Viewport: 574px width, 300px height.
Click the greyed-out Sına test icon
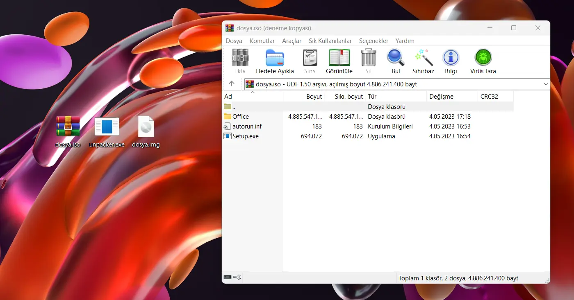(x=310, y=58)
